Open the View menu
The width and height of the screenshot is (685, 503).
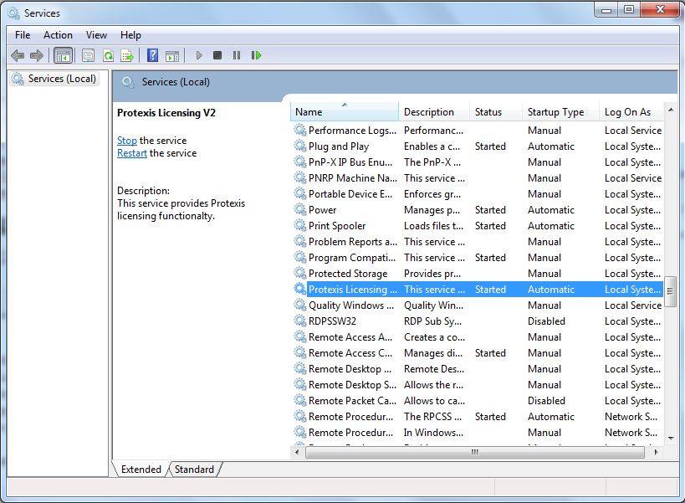tap(95, 35)
